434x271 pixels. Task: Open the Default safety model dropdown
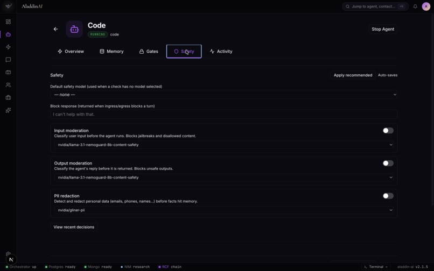(223, 95)
